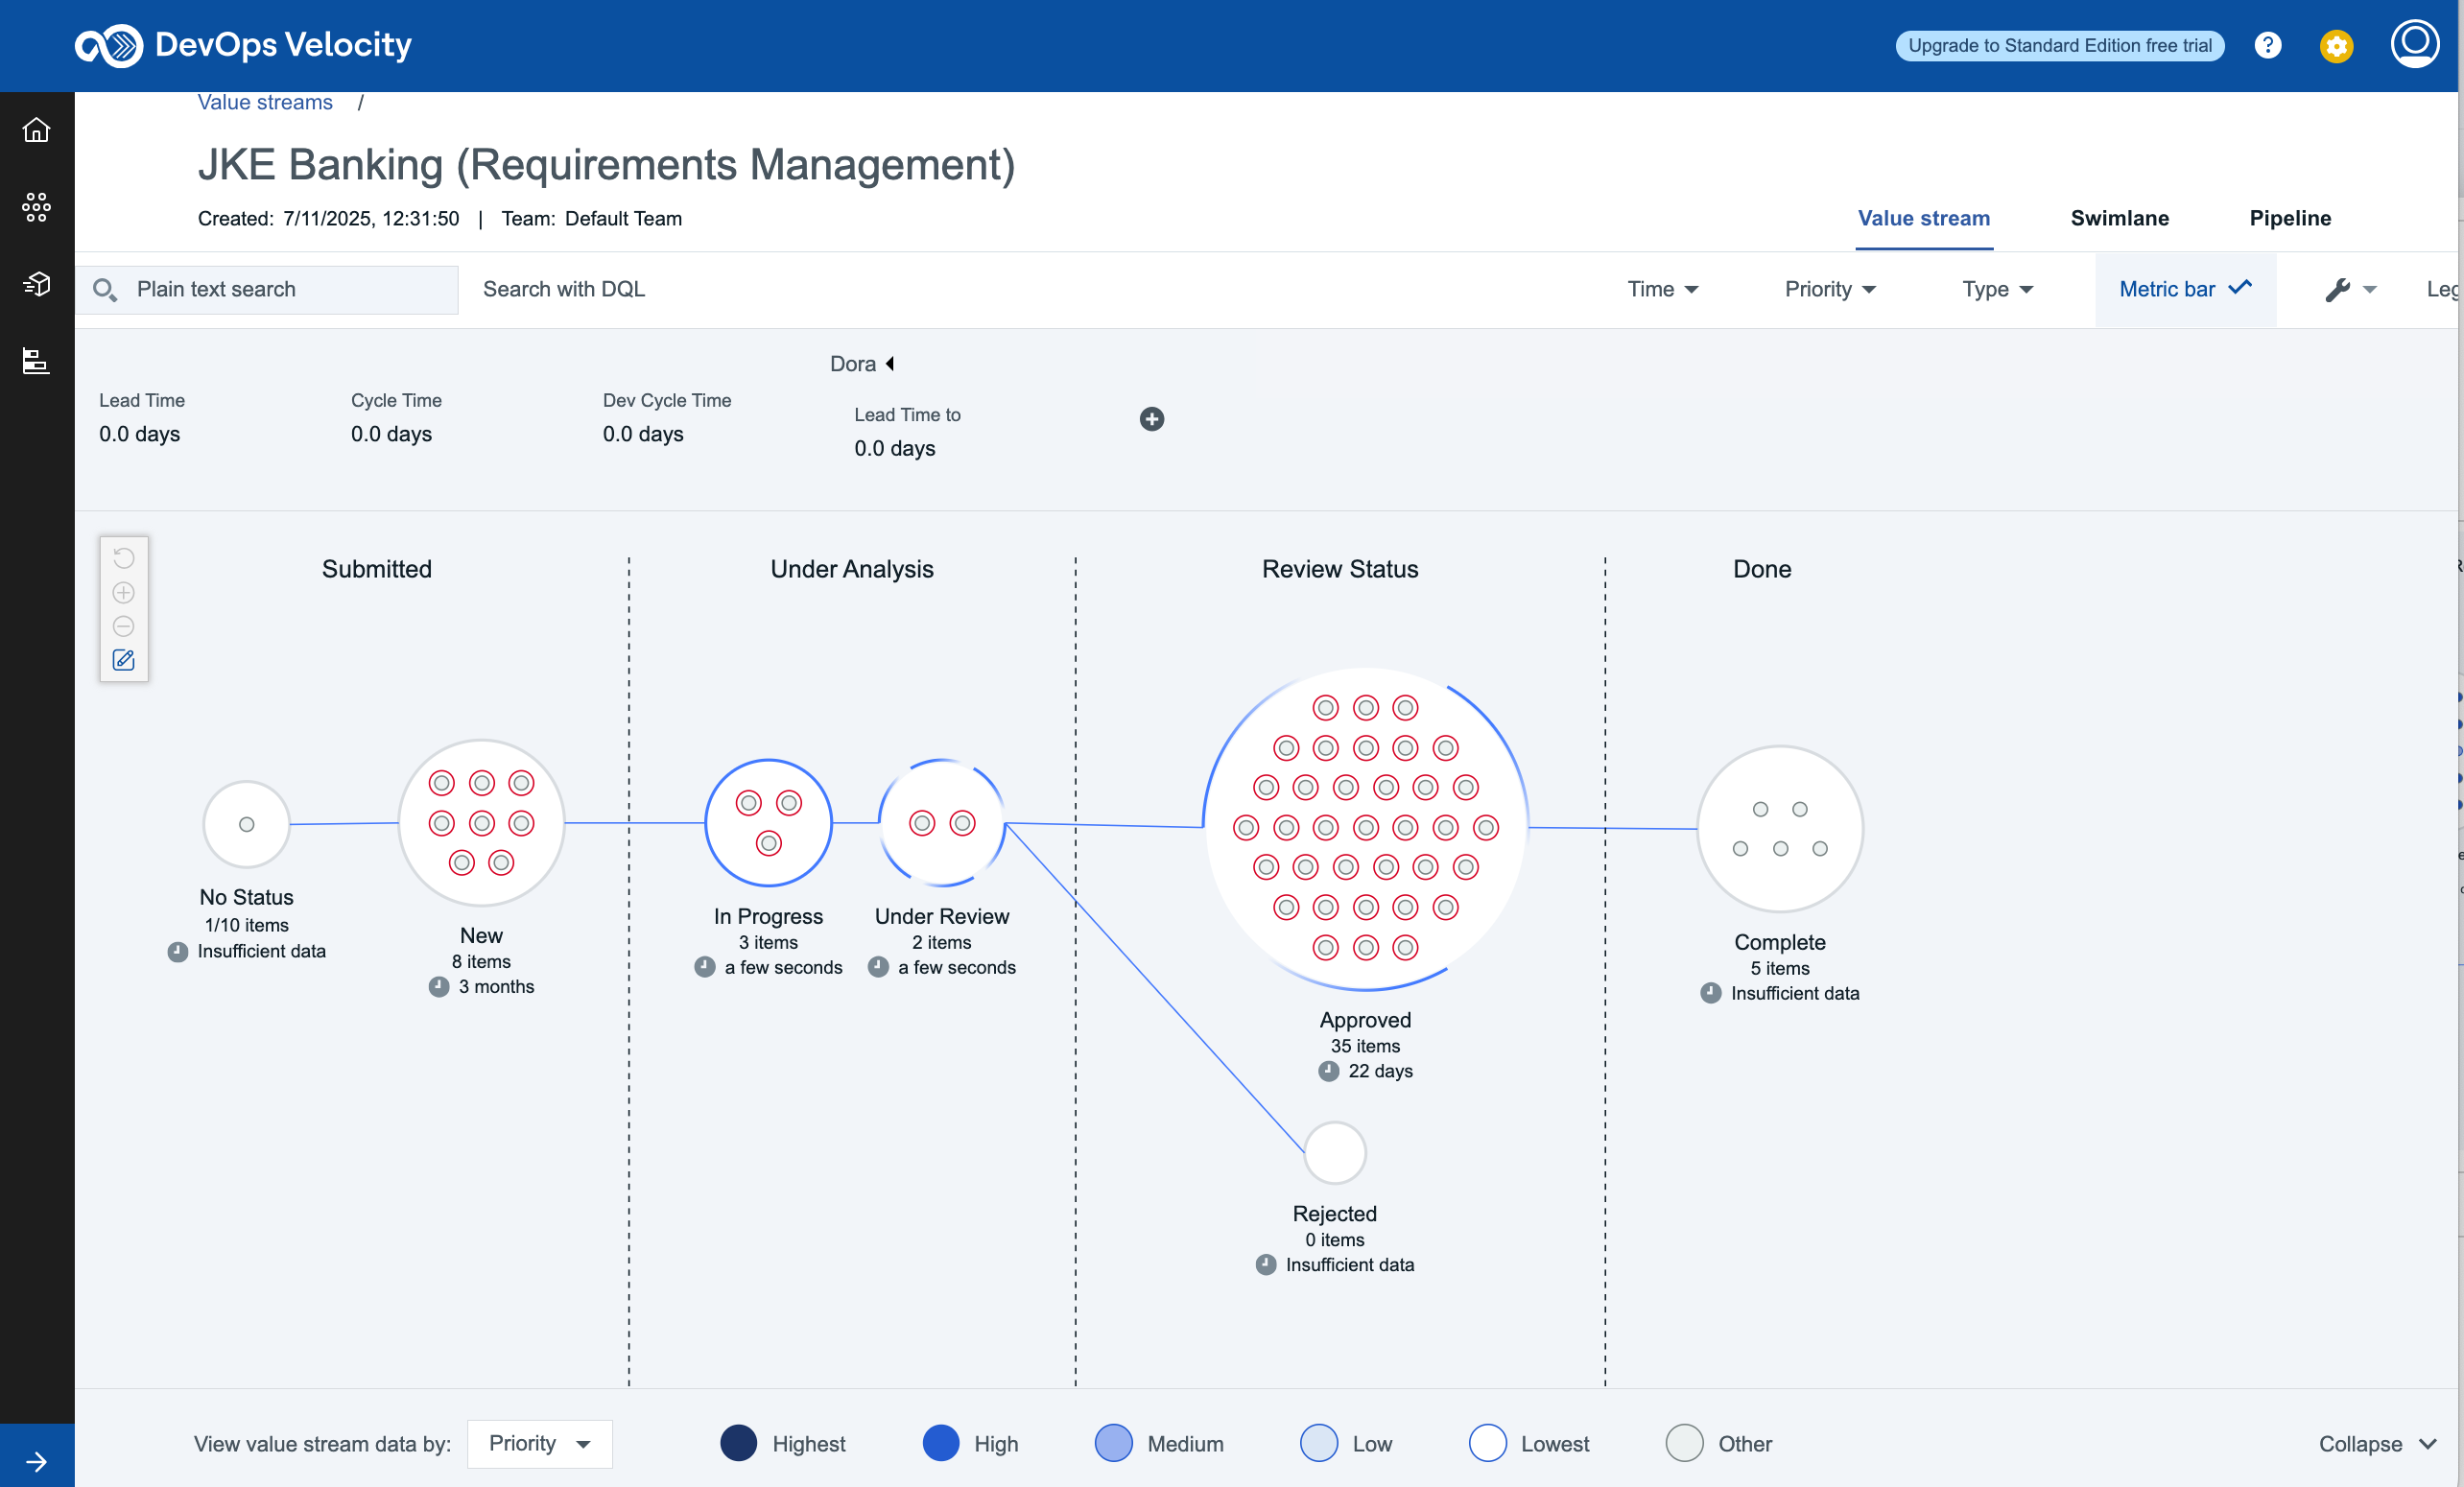Click the '35 items' label under Approved

1365,1046
